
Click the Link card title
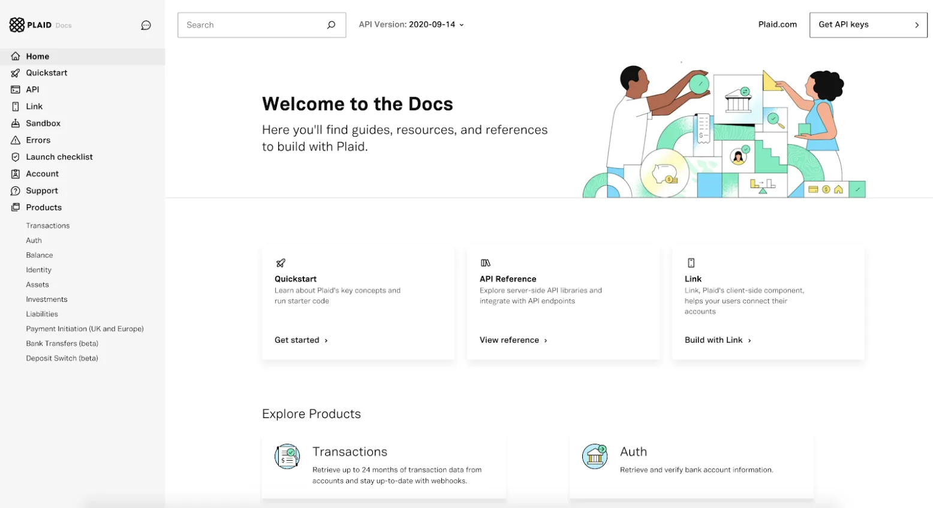(x=693, y=279)
